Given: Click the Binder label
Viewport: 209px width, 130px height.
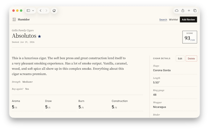Looking at the screenshot, I should [156, 115].
